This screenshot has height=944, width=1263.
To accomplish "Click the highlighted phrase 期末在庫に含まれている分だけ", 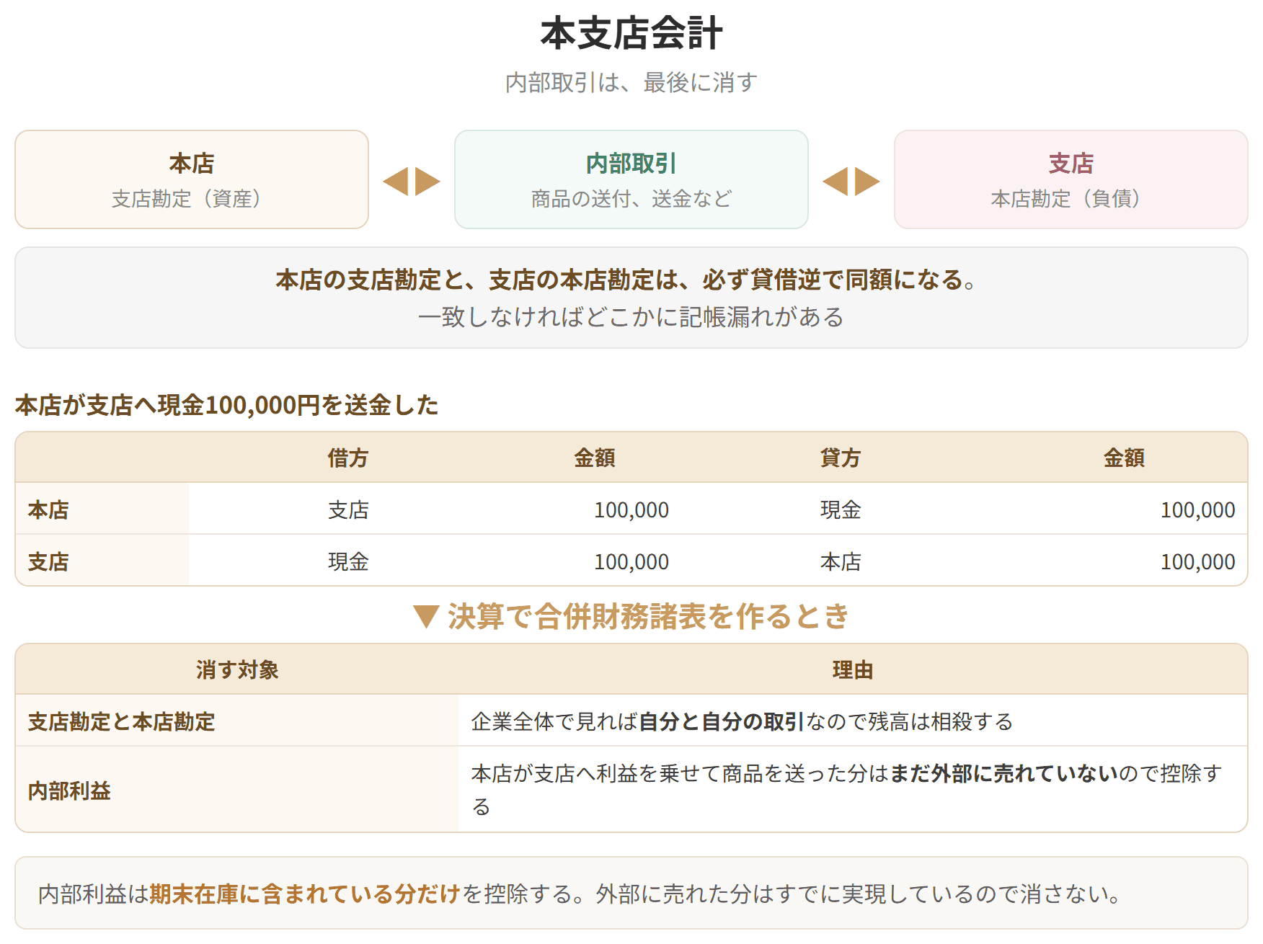I will [x=305, y=894].
